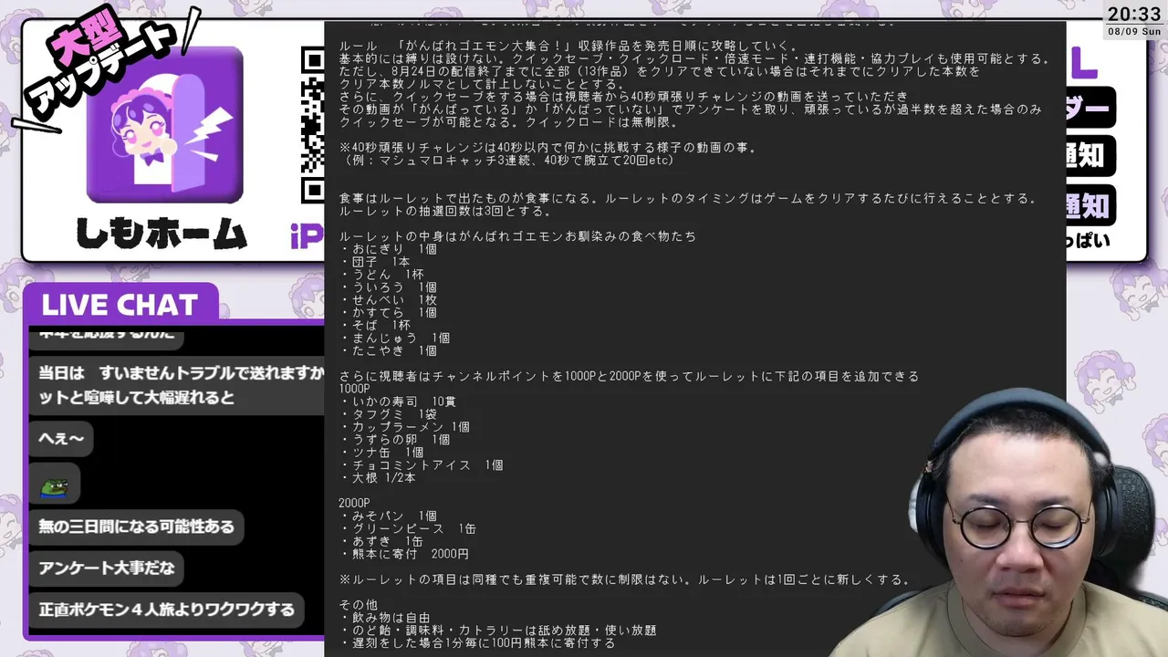1168x657 pixels.
Task: Click the item "・タフグミ 1袋"
Action: pyautogui.click(x=388, y=414)
